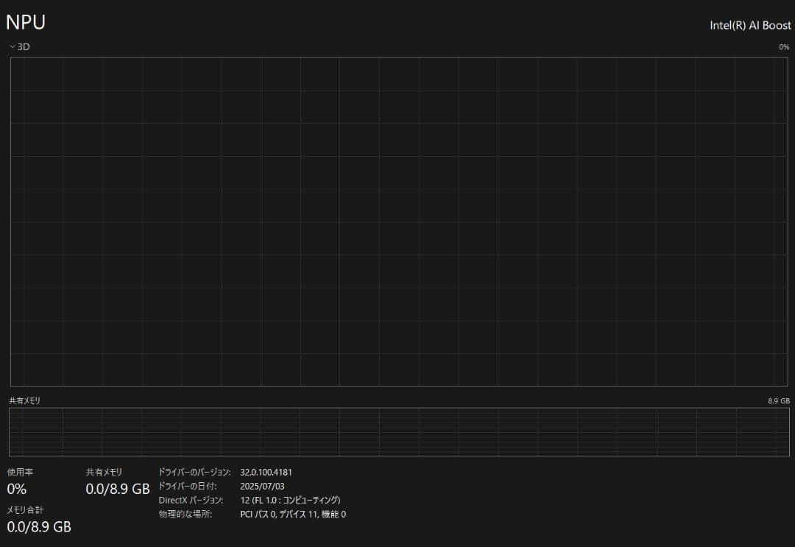Click the 8.9 GB graph maximum label
795x547 pixels.
point(778,400)
